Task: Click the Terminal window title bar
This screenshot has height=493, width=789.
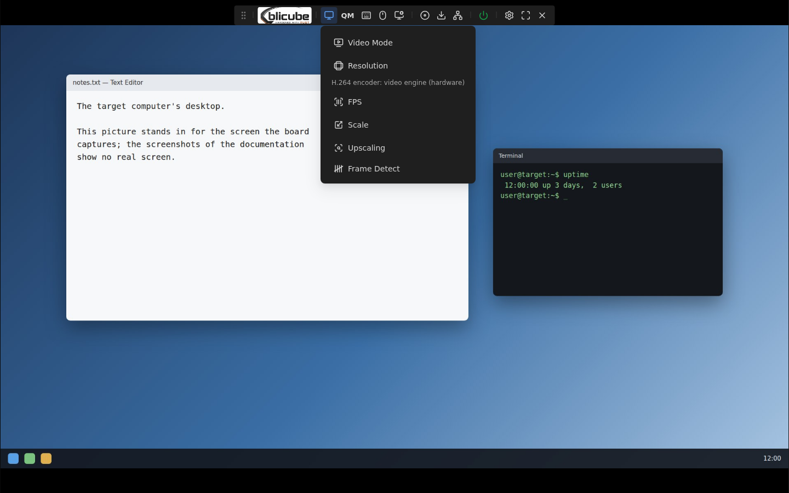Action: click(608, 156)
